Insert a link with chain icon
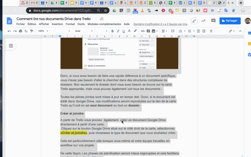The height and width of the screenshot is (157, 251). 142,31
